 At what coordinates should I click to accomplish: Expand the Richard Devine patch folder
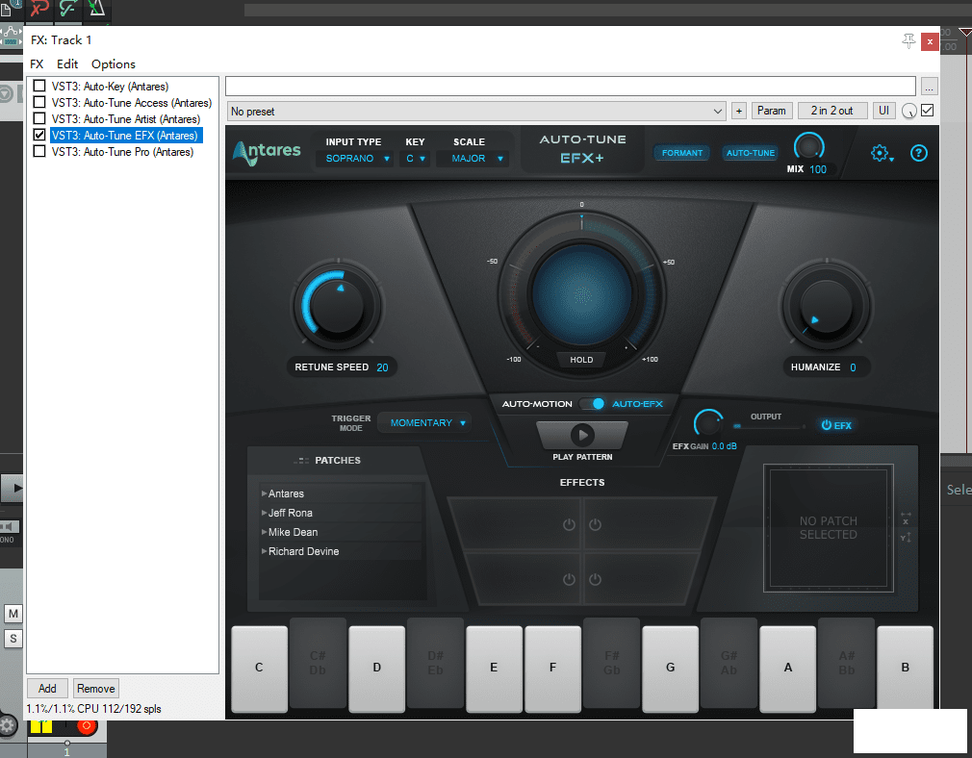click(x=264, y=551)
